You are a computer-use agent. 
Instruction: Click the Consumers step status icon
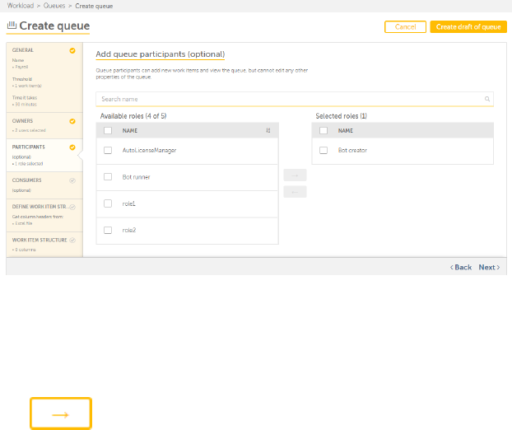point(72,180)
